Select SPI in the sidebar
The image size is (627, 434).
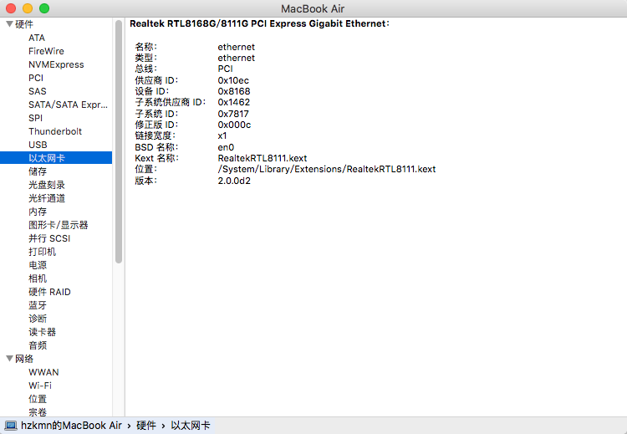[x=35, y=118]
